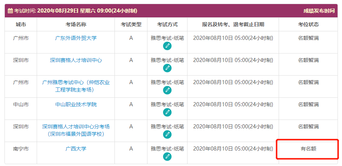342x166 pixels.
Task: Open 深圳赛格人才培训中心分考场 link
Action: (76, 130)
